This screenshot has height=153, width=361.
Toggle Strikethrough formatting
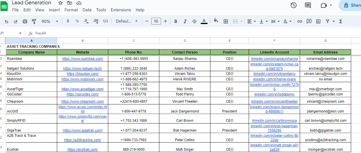(194, 21)
